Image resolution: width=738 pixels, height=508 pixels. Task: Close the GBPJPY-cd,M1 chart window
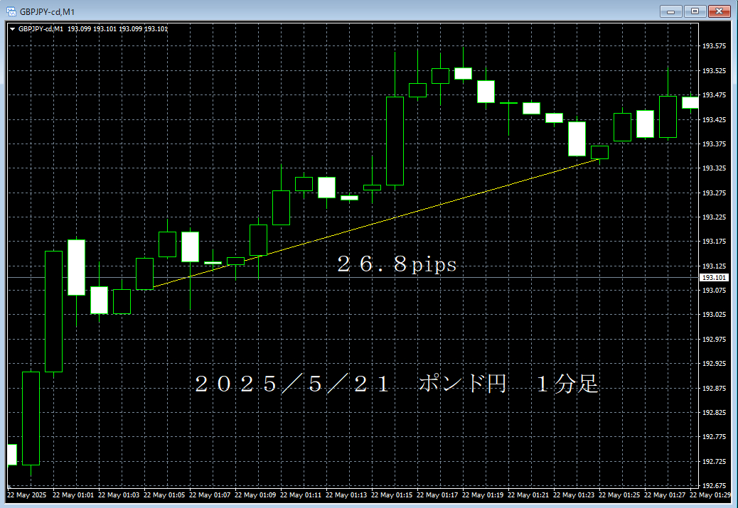(720, 11)
